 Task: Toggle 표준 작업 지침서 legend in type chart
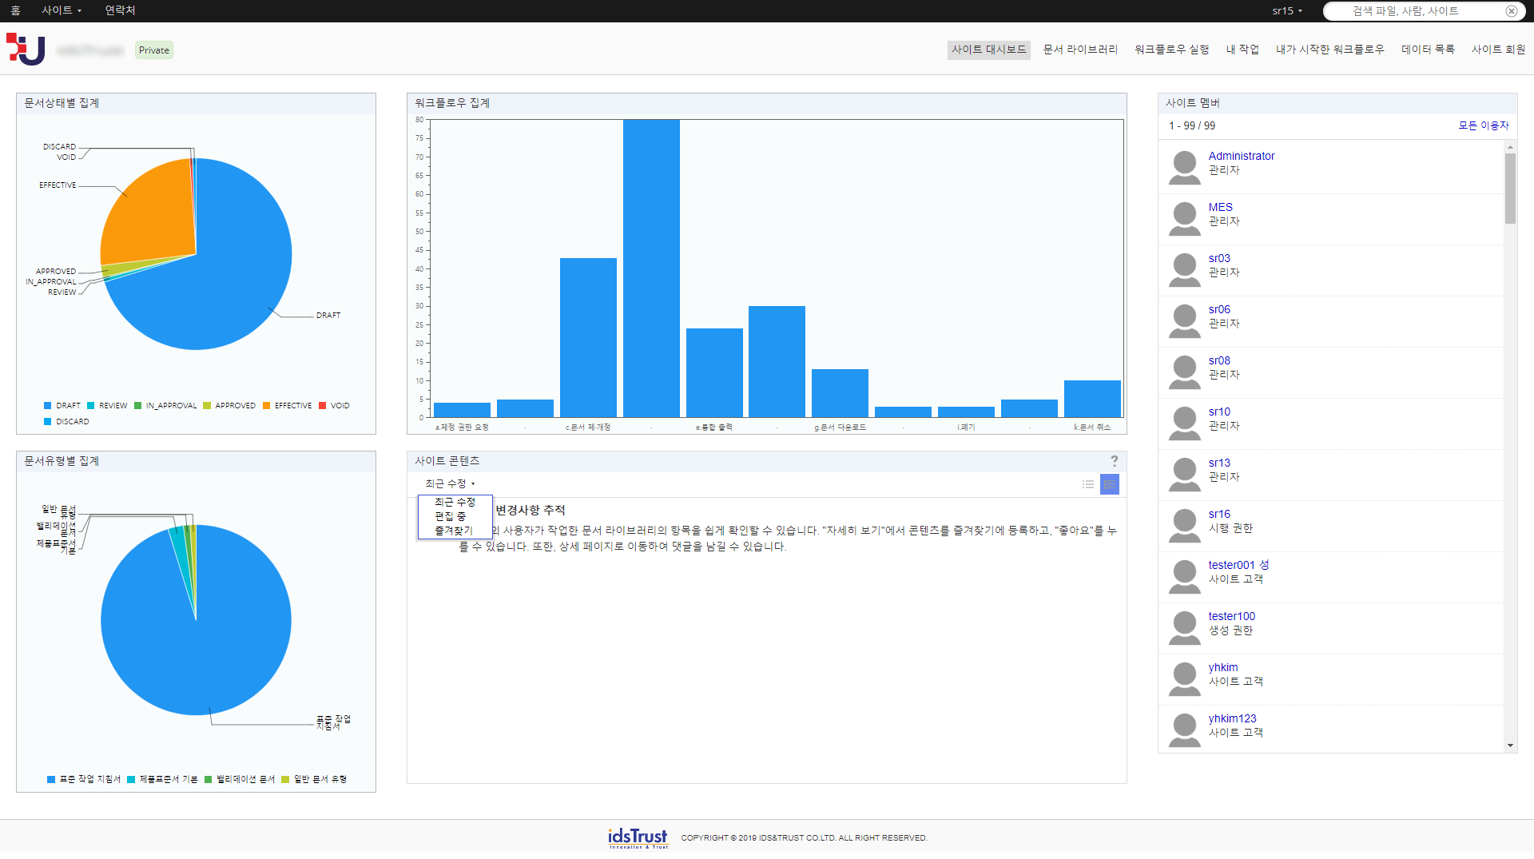(x=84, y=779)
